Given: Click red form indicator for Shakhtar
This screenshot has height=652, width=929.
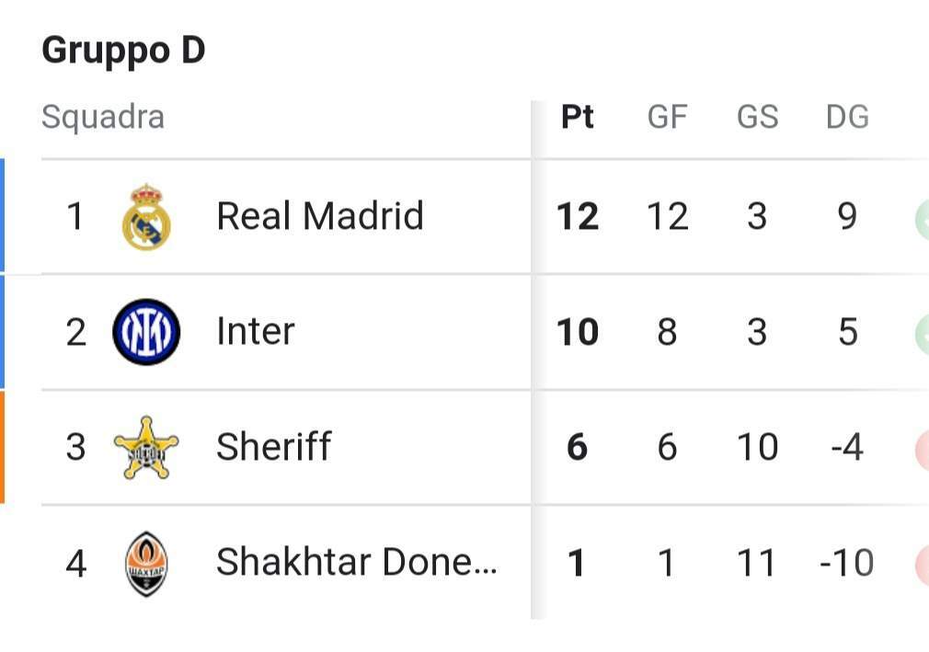Looking at the screenshot, I should 921,564.
